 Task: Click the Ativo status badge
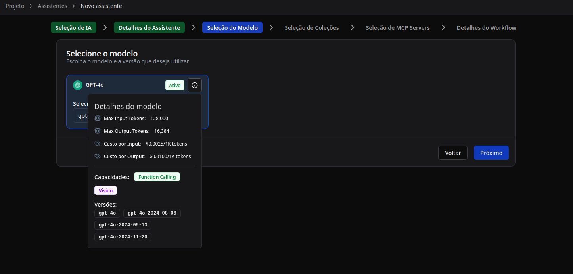click(x=174, y=85)
